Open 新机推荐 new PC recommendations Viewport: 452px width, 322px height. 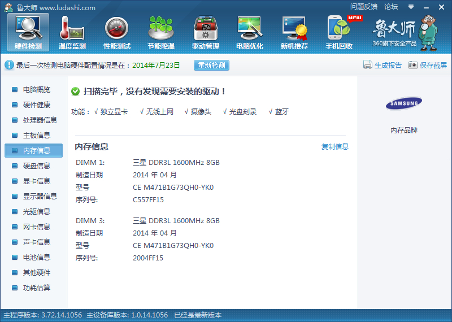pyautogui.click(x=294, y=33)
